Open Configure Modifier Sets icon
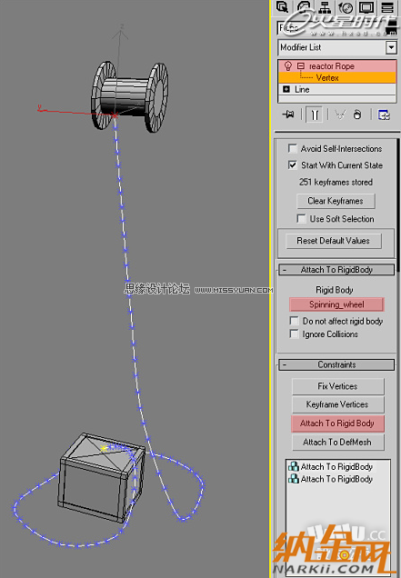 pyautogui.click(x=384, y=115)
